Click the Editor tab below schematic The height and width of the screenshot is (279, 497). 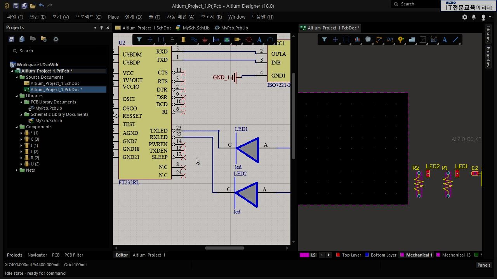pos(122,255)
